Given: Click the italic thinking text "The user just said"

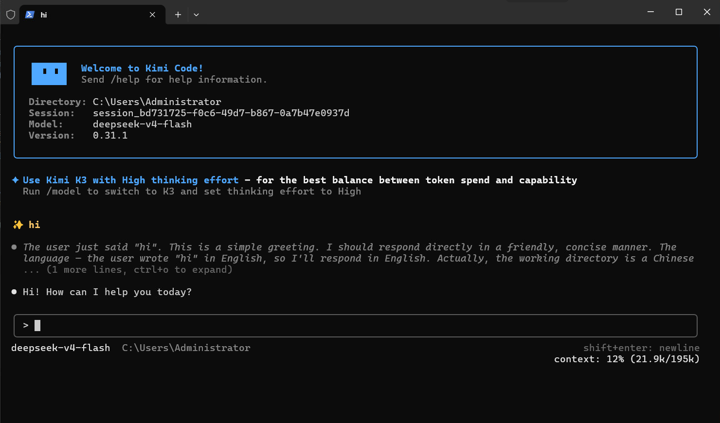Looking at the screenshot, I should (75, 247).
